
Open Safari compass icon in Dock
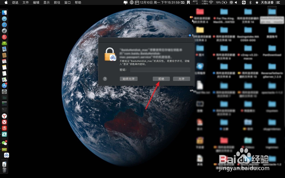tap(4, 25)
